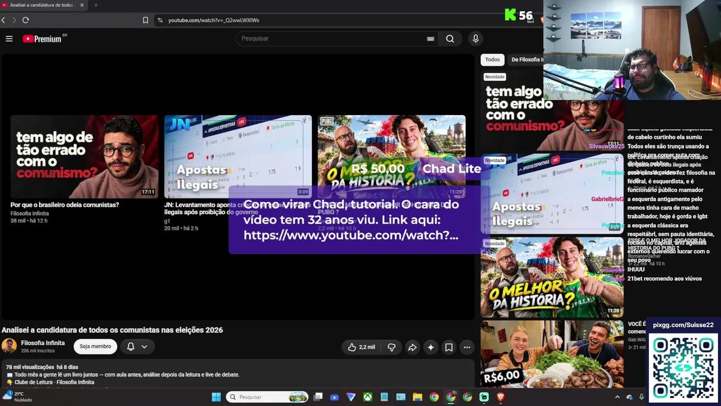Open the Filosofia Infinita channel name link
Screen dimensions: 721x406
pyautogui.click(x=43, y=343)
